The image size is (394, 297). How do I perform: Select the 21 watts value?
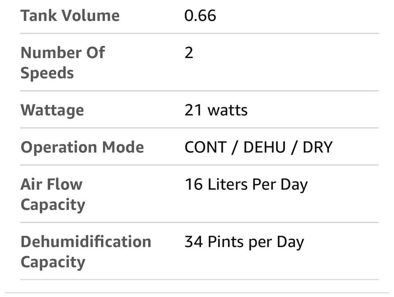point(216,110)
